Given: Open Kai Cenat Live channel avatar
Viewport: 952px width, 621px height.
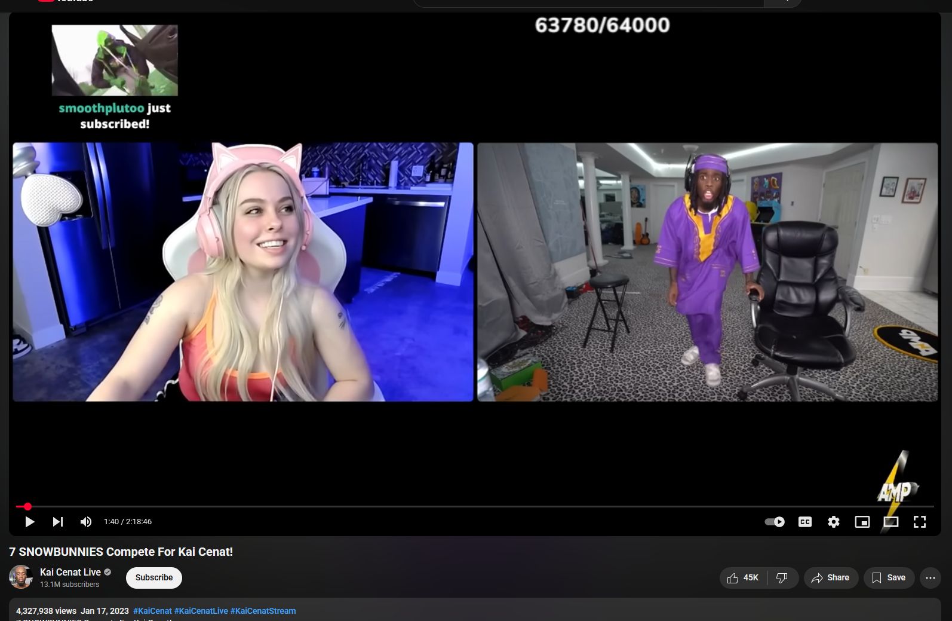Looking at the screenshot, I should (20, 577).
